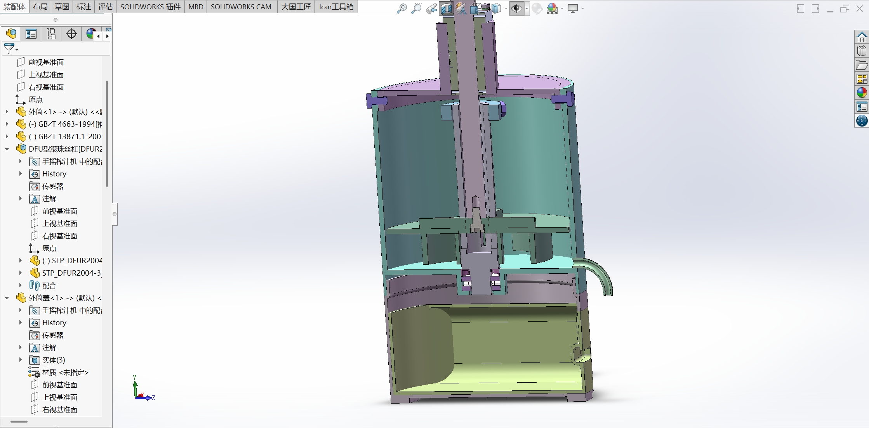Click the Apply Scene icon
Image resolution: width=869 pixels, height=428 pixels.
click(x=552, y=8)
